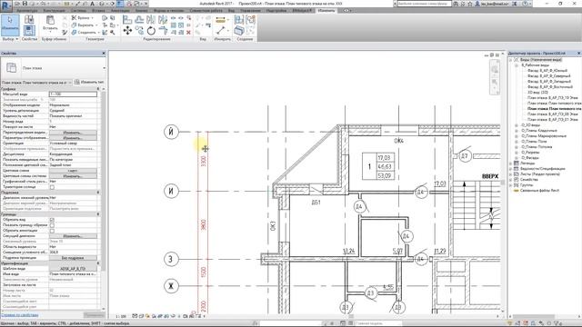Open the Architecture ribbon tab
The height and width of the screenshot is (327, 582).
coord(26,11)
